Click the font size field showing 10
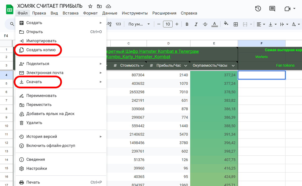The width and height of the screenshot is (302, 186). click(x=168, y=24)
